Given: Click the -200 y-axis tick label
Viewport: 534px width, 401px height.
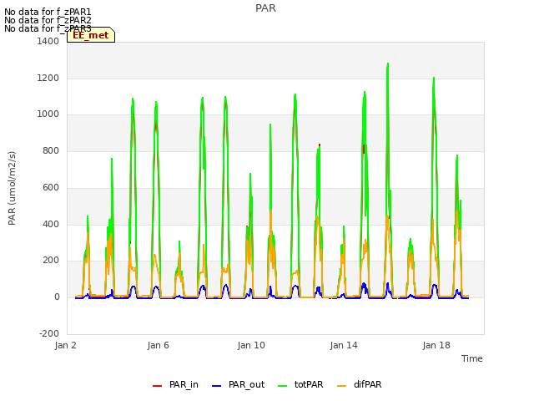Looking at the screenshot, I should [49, 333].
